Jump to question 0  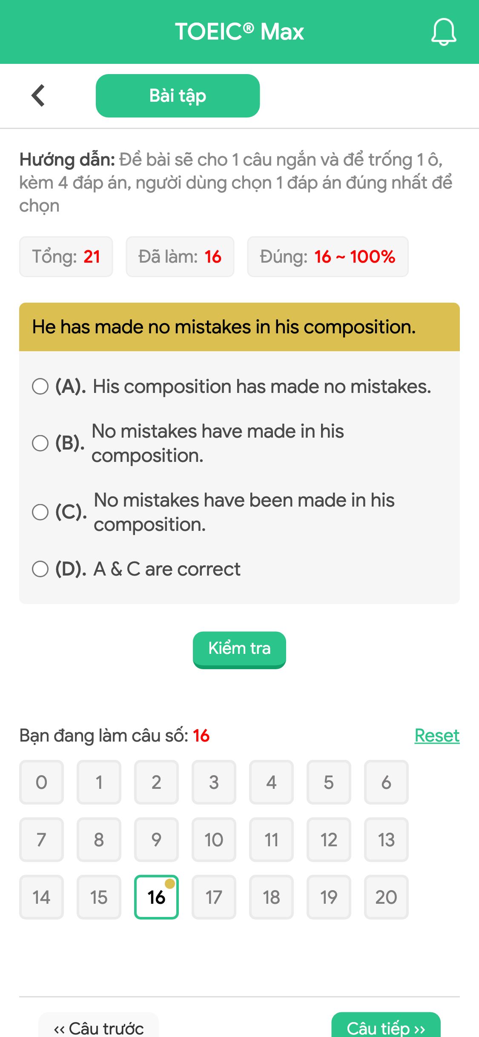(x=41, y=782)
